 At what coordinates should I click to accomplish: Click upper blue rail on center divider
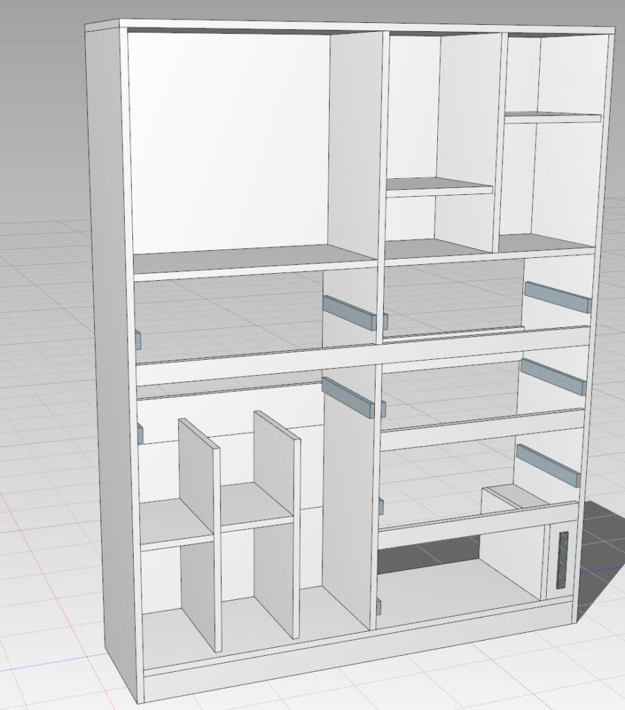click(x=352, y=312)
